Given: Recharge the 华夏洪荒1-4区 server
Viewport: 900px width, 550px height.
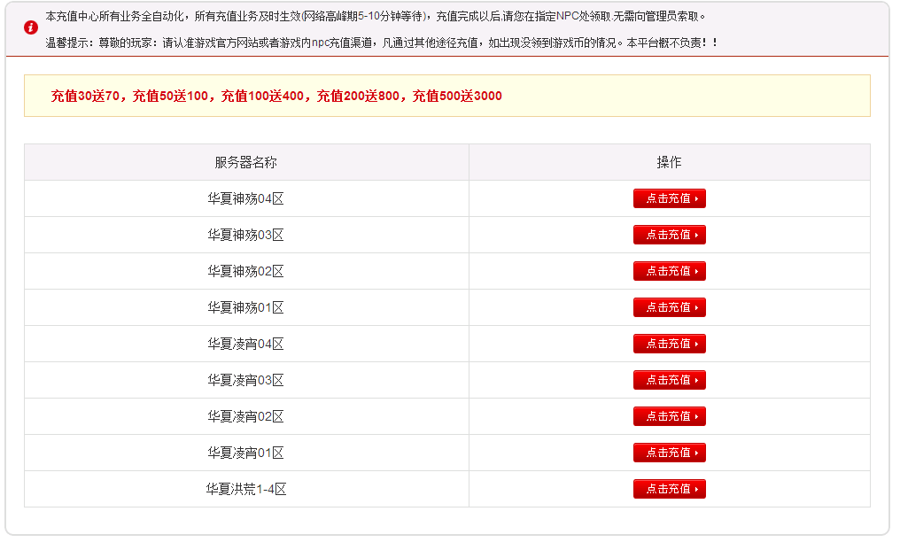Looking at the screenshot, I should pyautogui.click(x=669, y=489).
